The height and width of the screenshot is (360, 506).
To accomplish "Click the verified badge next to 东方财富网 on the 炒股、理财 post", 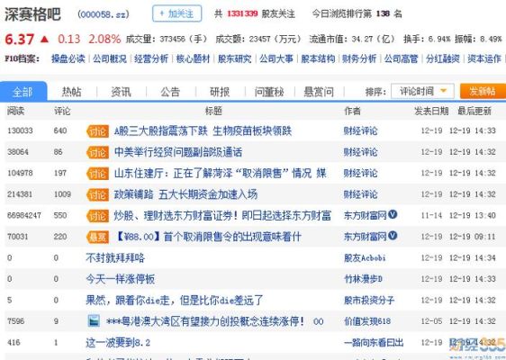I will point(393,214).
